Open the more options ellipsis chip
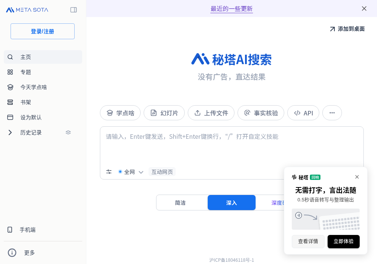The height and width of the screenshot is (264, 377). (332, 113)
